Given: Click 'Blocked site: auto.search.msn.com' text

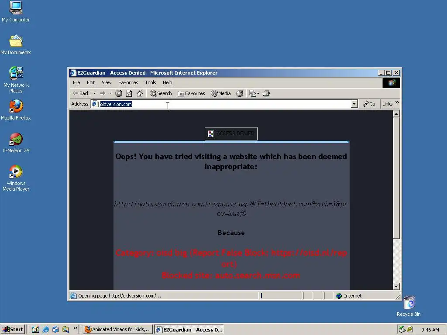Looking at the screenshot, I should point(230,276).
